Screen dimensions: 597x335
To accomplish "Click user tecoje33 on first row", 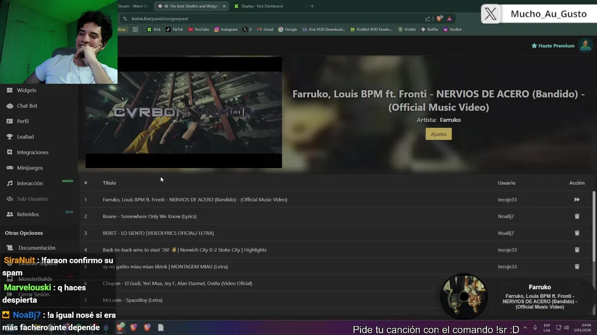I will [x=507, y=200].
